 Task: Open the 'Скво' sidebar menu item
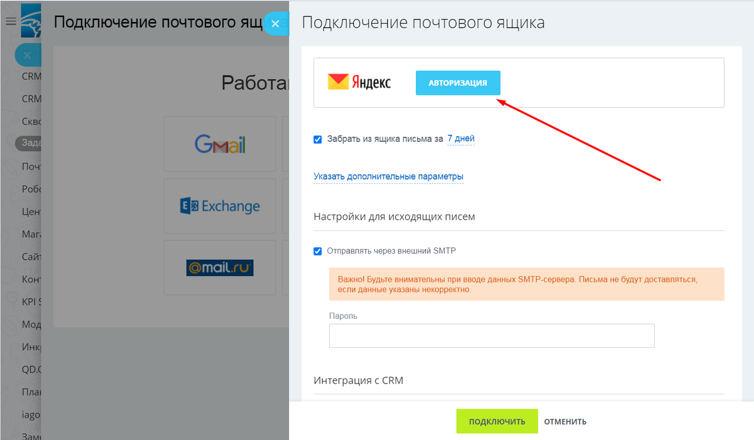(31, 121)
